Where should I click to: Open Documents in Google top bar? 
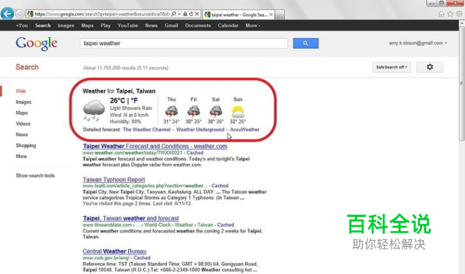coord(198,26)
